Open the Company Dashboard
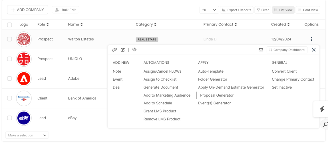The image size is (328, 145). (287, 50)
